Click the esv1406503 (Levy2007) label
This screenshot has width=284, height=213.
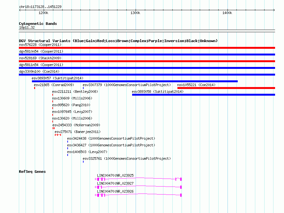pyautogui.click(x=87, y=152)
